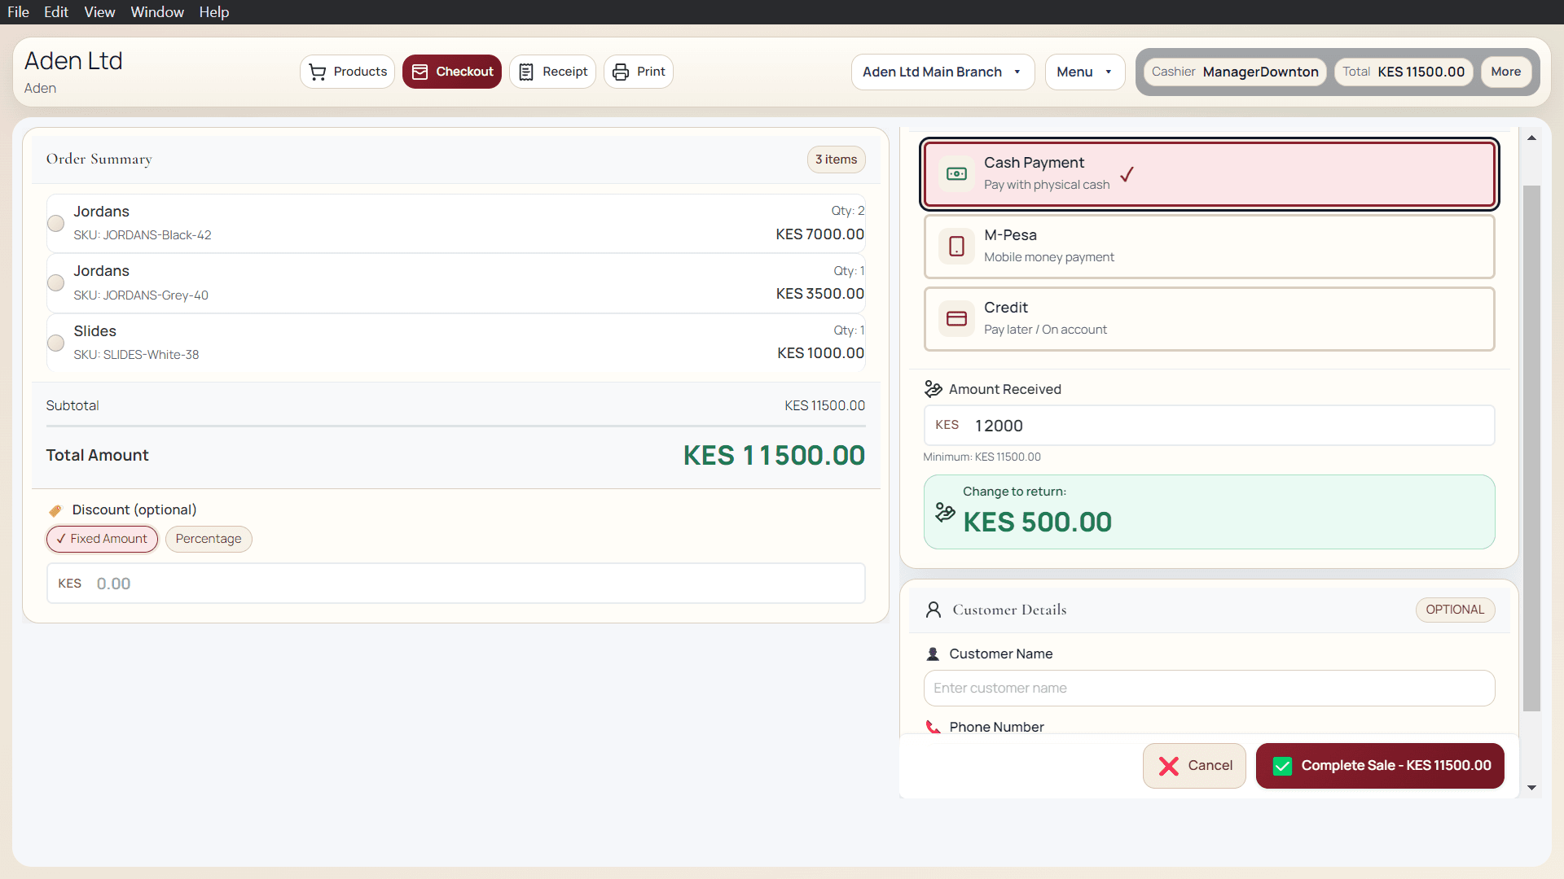Click the Customer Name user icon
The height and width of the screenshot is (879, 1564).
coord(934,654)
